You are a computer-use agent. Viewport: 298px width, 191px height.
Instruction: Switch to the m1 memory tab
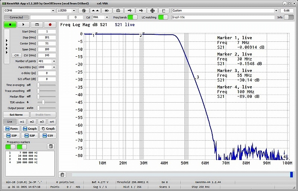pos(22,122)
